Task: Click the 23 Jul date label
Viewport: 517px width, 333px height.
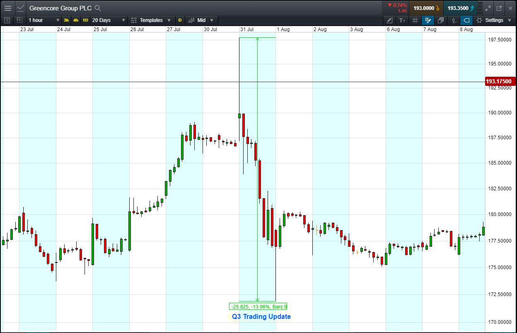Action: pyautogui.click(x=27, y=29)
